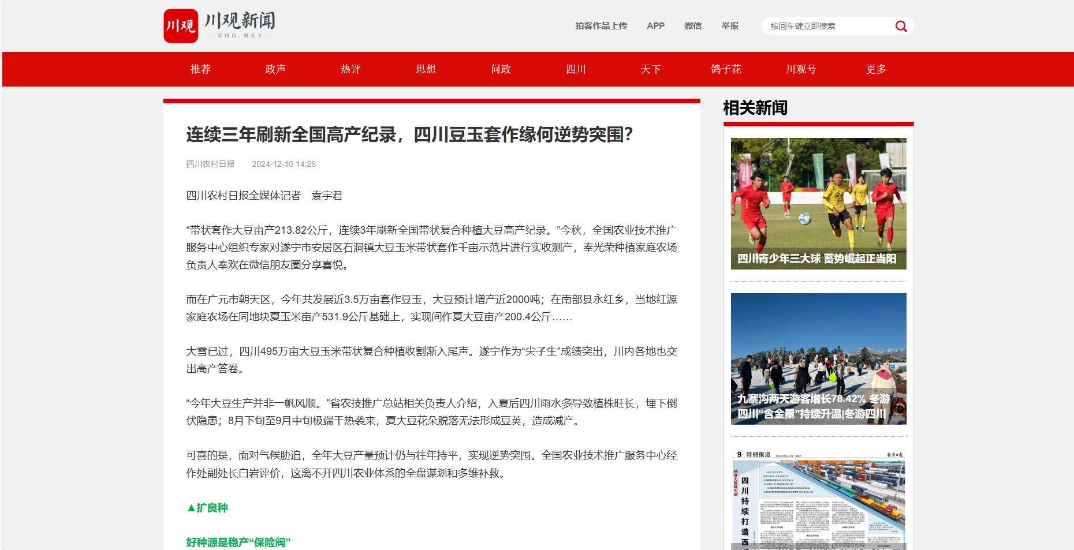Switch to the 政声 section

275,69
